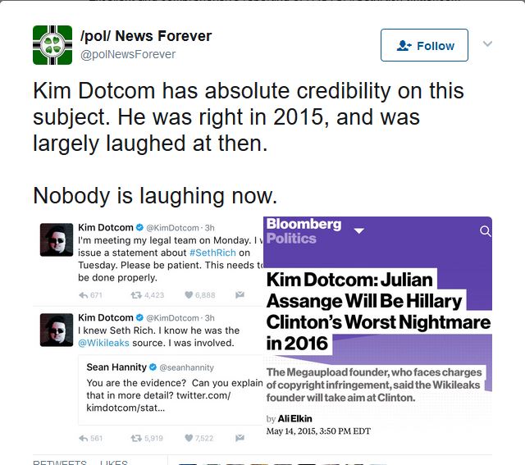
Task: Open the tweet options chevron menu
Action: (x=487, y=43)
